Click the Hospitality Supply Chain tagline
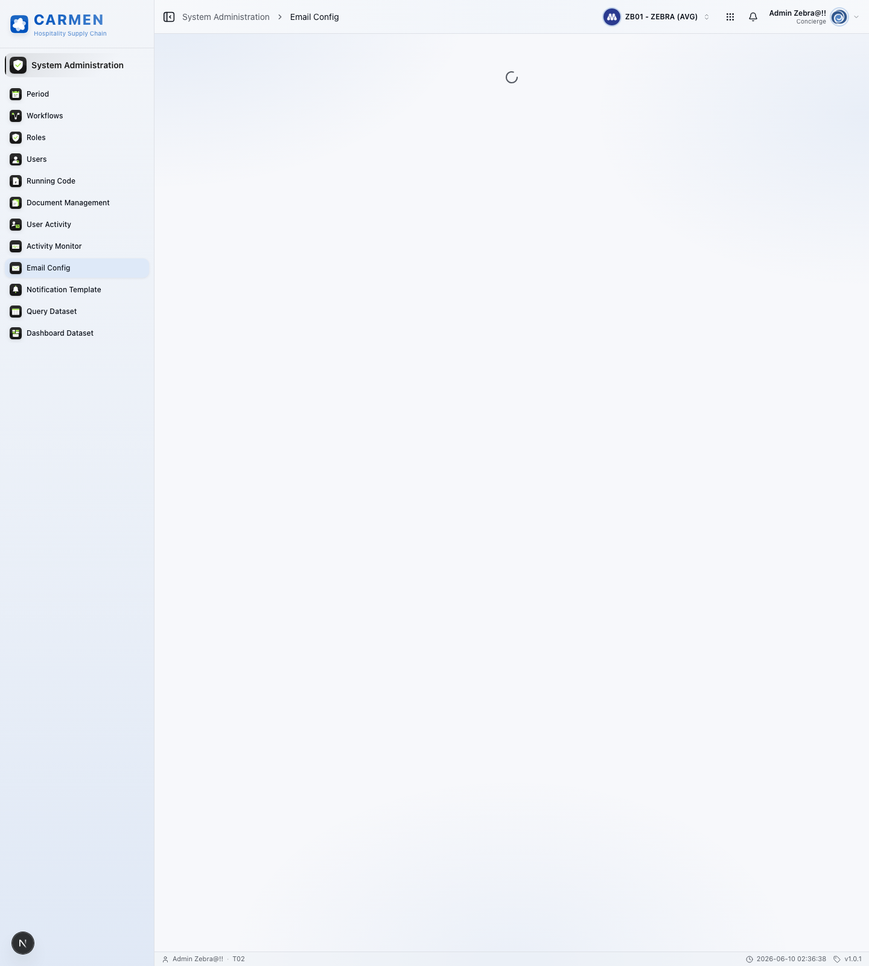The height and width of the screenshot is (966, 869). click(x=70, y=34)
